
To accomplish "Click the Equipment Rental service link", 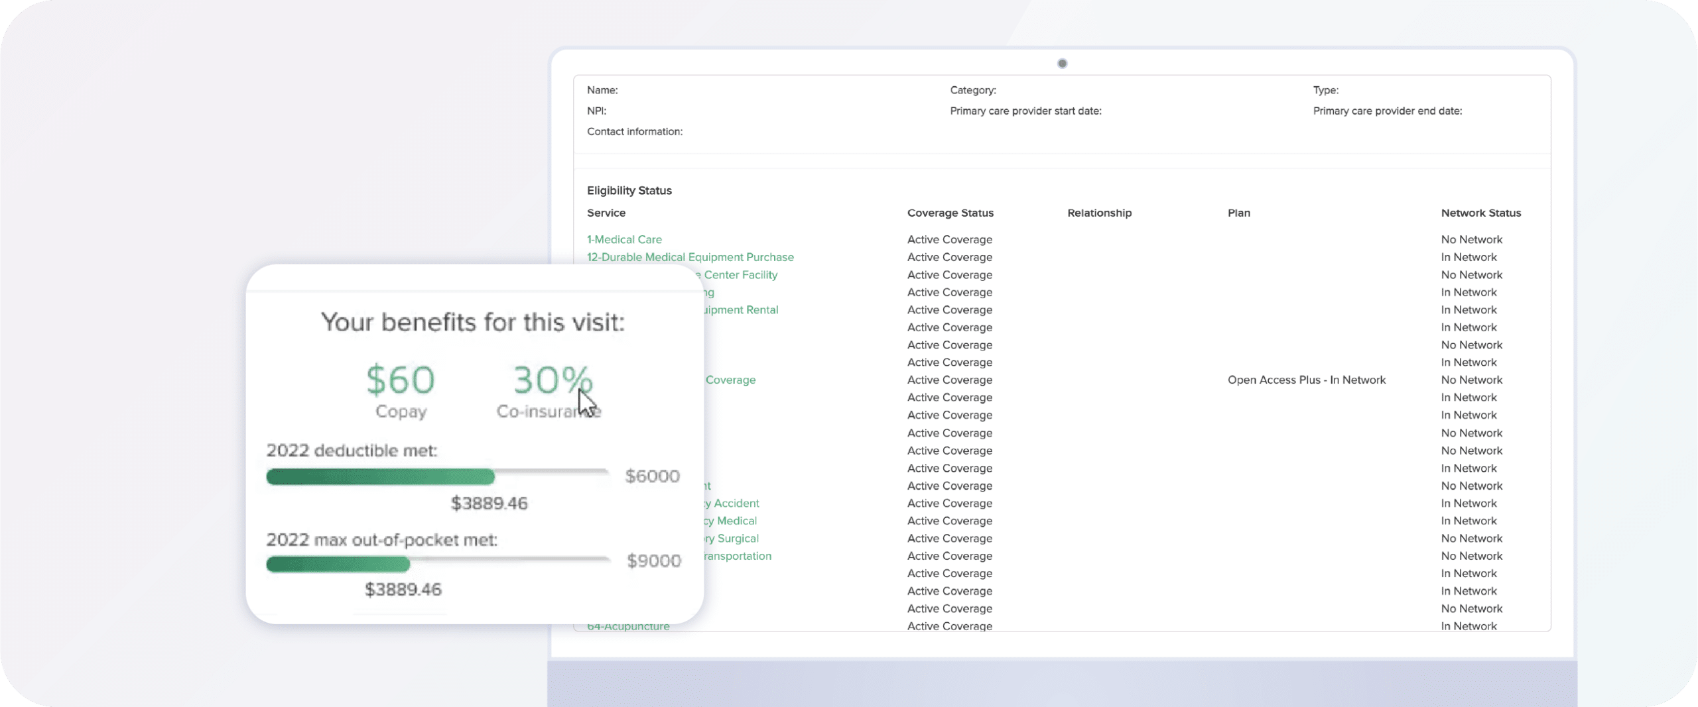I will click(742, 310).
